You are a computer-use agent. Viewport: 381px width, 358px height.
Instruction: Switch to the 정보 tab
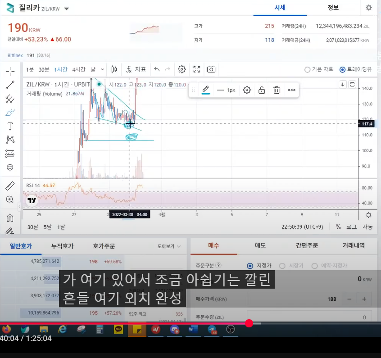click(x=333, y=8)
